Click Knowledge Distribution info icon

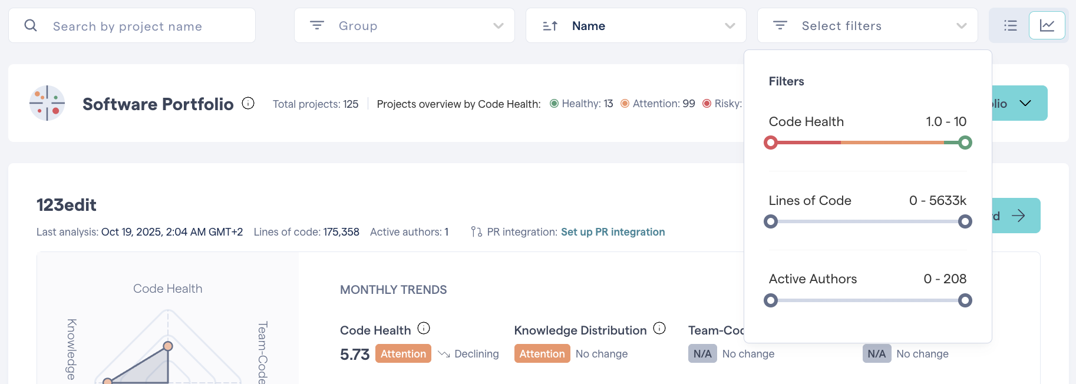click(659, 328)
